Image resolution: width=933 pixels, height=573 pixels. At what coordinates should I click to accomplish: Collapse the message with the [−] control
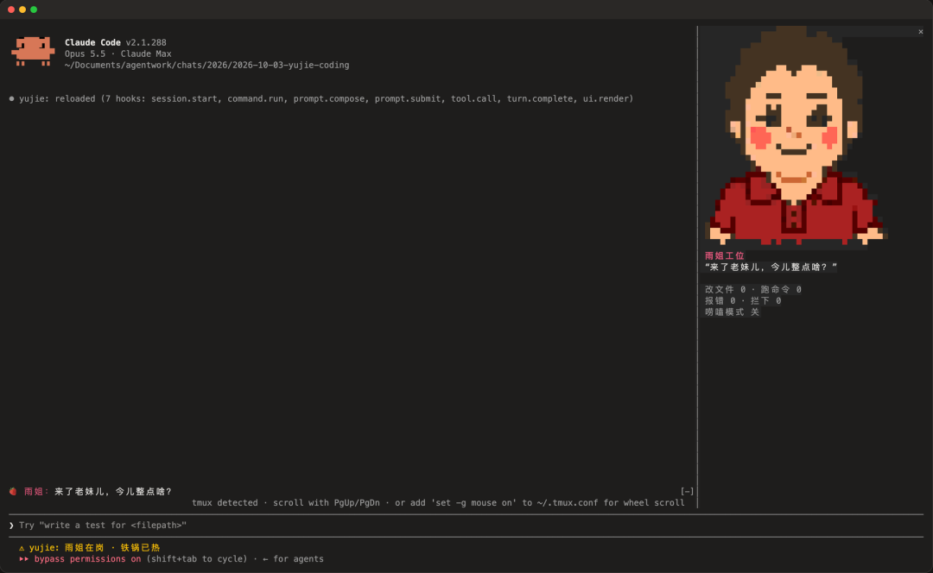point(688,492)
